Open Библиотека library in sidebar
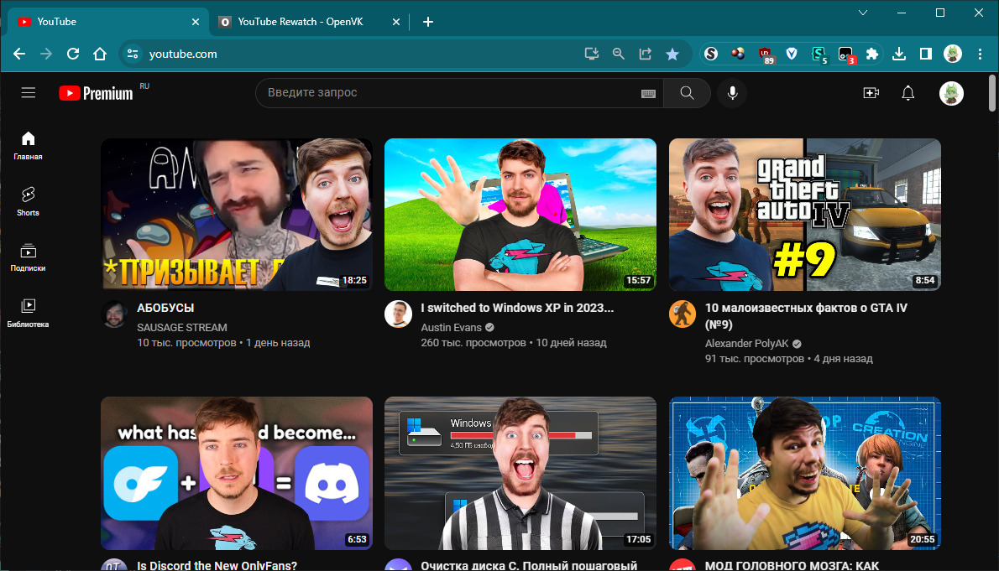The image size is (999, 571). (x=28, y=314)
